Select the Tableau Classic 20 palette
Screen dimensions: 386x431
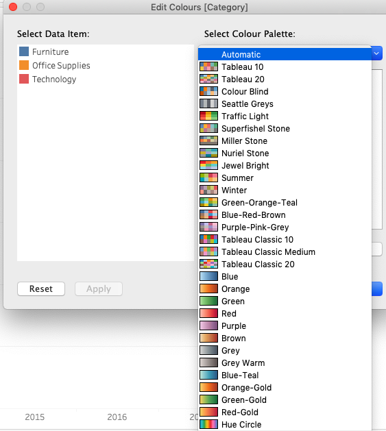285,264
